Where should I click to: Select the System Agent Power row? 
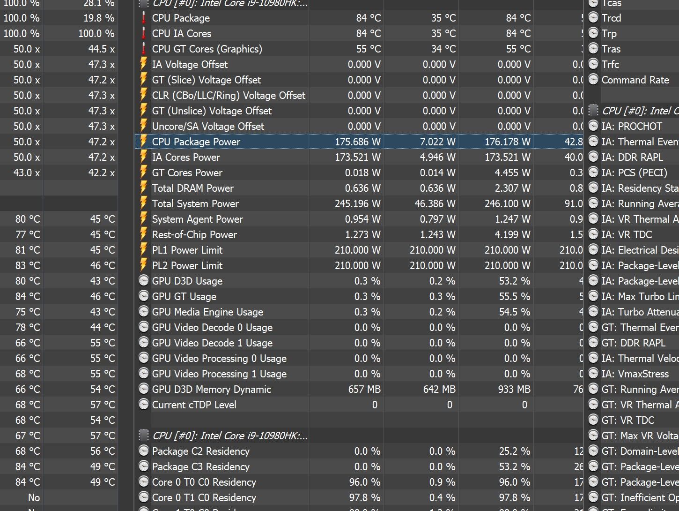tap(359, 219)
